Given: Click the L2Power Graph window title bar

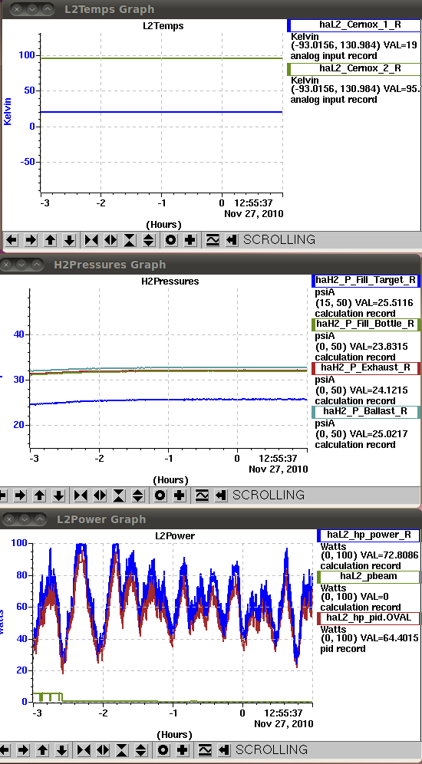Looking at the screenshot, I should pos(211,519).
